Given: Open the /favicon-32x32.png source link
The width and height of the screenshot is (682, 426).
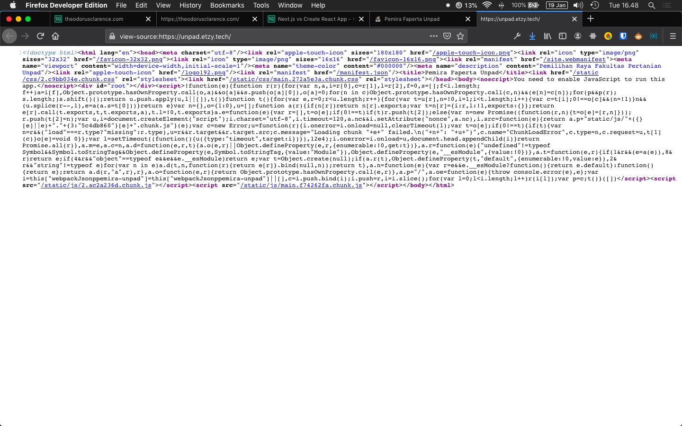Looking at the screenshot, I should pyautogui.click(x=129, y=59).
